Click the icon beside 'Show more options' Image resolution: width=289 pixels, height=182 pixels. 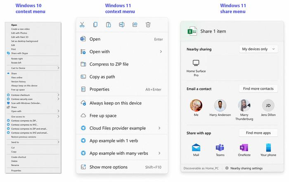click(83, 167)
